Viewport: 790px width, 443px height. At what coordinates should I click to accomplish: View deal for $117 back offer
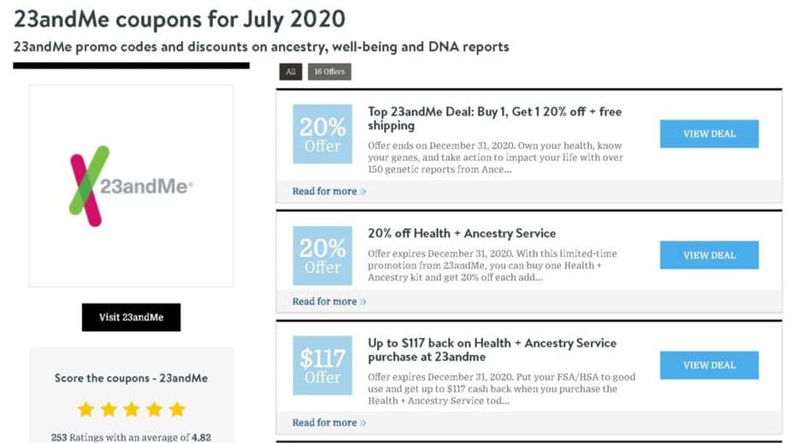click(710, 365)
